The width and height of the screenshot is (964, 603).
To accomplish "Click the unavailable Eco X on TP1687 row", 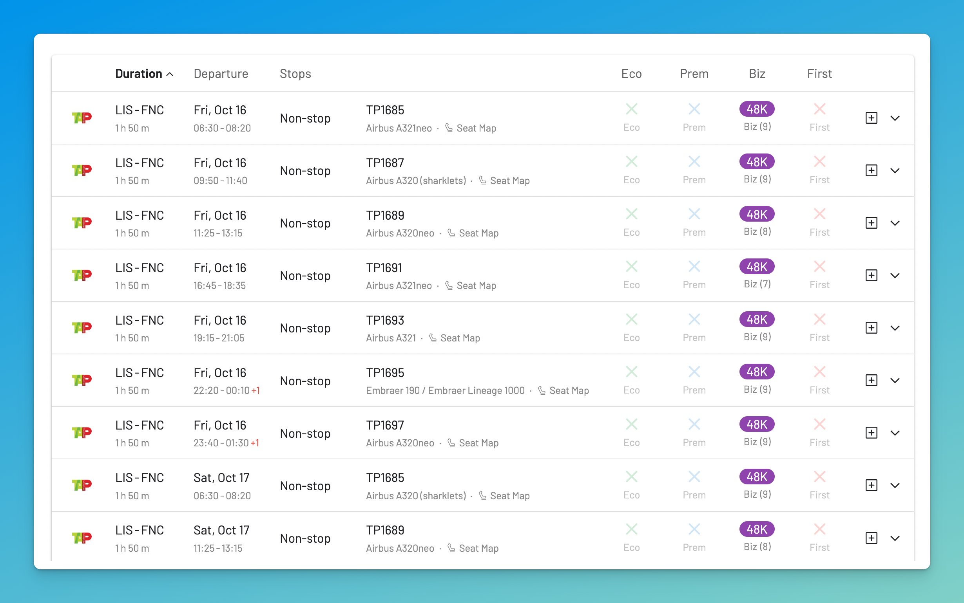I will (631, 162).
